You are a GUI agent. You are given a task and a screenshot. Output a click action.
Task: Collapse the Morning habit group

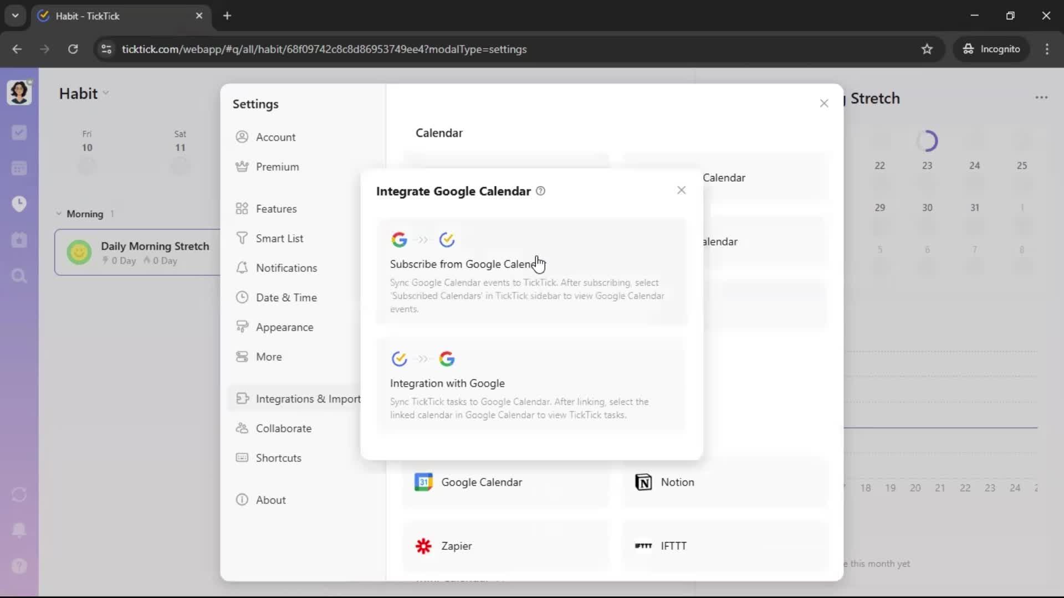(x=59, y=214)
